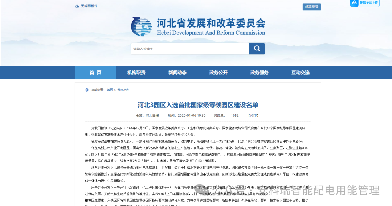Focus the keyword search input field

[190, 49]
